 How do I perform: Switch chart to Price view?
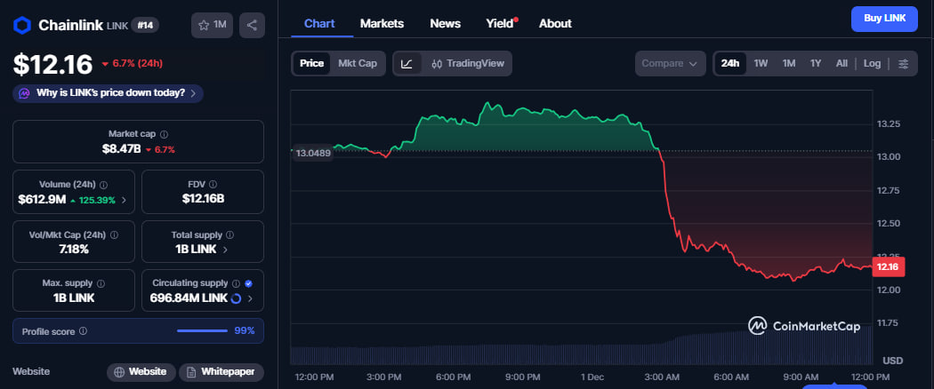(x=311, y=64)
